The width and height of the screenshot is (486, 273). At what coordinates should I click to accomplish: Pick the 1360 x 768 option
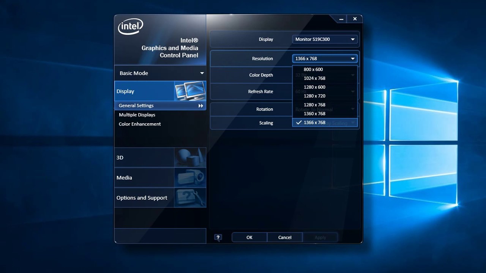325,114
